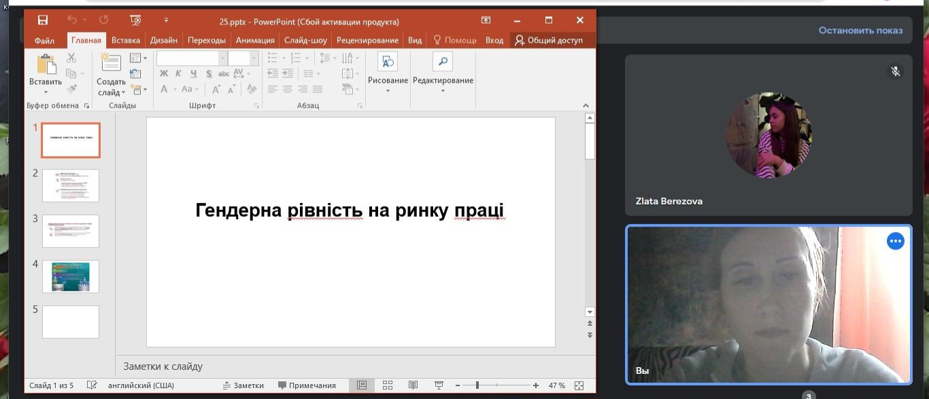Open the Вставка ribbon tab
This screenshot has height=399, width=929.
tap(125, 40)
